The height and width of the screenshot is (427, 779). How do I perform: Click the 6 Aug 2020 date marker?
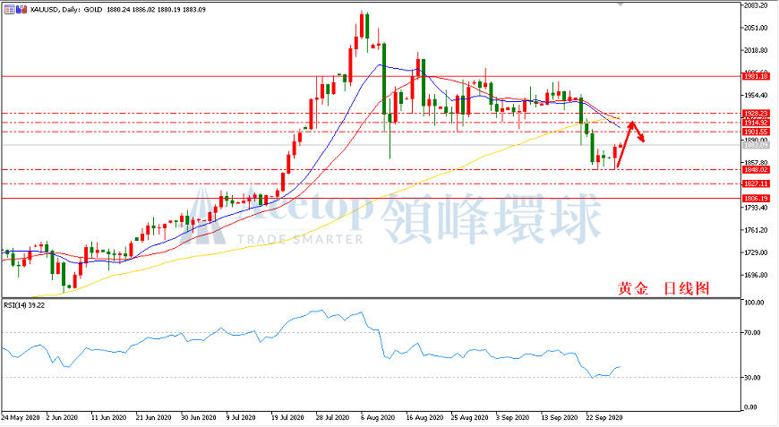pos(378,417)
